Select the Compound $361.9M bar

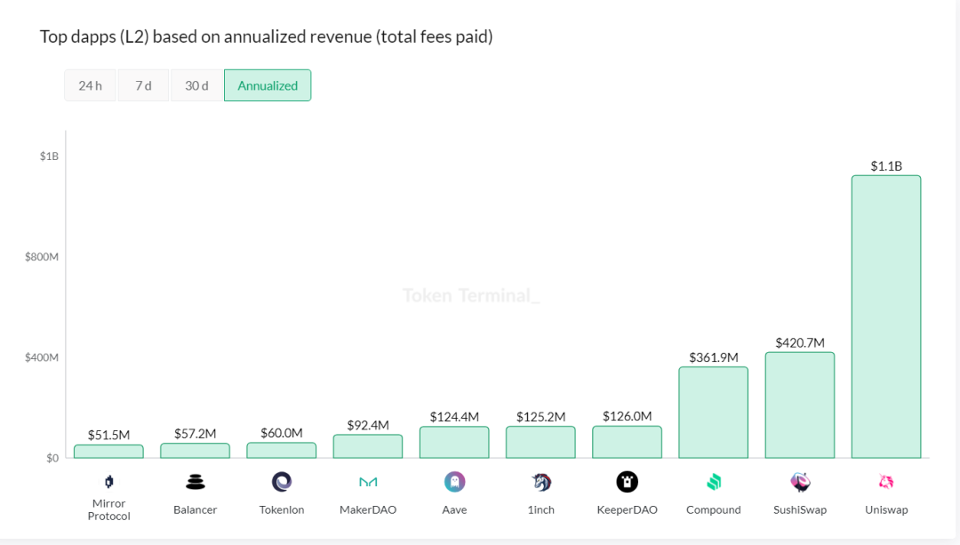pyautogui.click(x=714, y=413)
